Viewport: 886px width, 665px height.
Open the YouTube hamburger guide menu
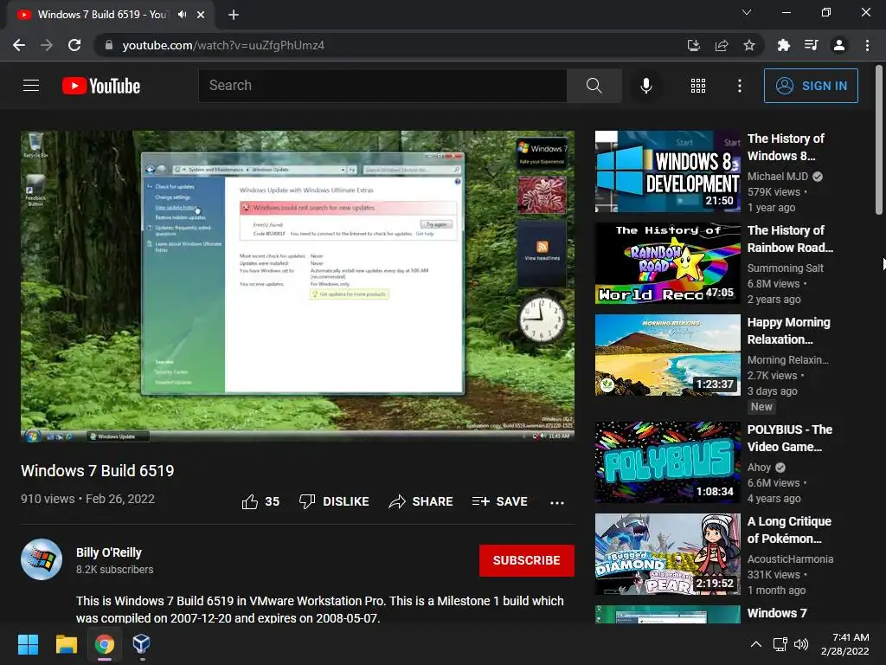coord(31,86)
